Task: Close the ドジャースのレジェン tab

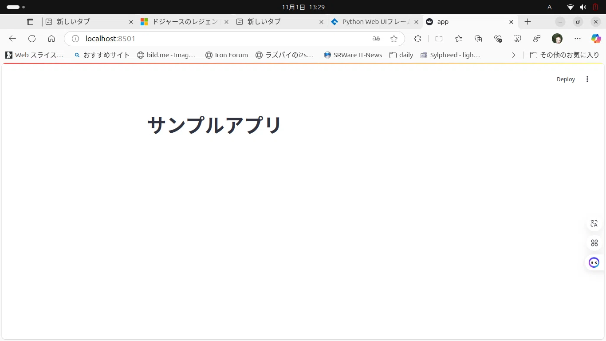Action: [x=226, y=22]
